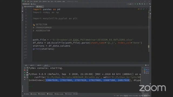Click the Print icon in console toolbar
This screenshot has width=173, height=97.
click(27, 72)
